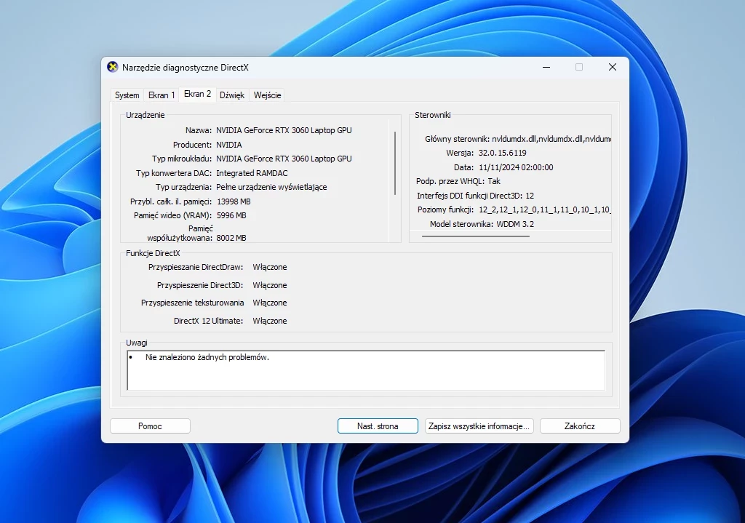Click the Urządzenie panel vertical scrollbar
The width and height of the screenshot is (745, 523).
coord(395,164)
